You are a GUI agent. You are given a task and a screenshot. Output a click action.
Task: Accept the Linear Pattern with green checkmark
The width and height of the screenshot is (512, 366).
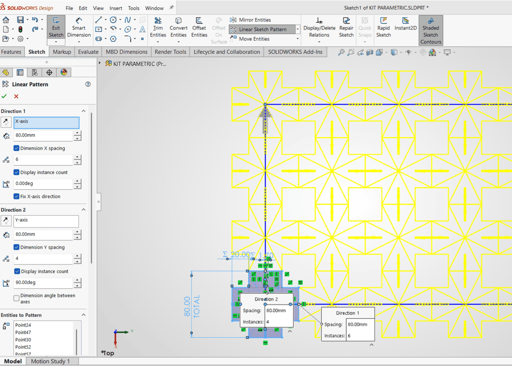(4, 96)
